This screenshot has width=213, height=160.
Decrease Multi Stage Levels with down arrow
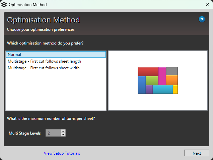pos(63,135)
